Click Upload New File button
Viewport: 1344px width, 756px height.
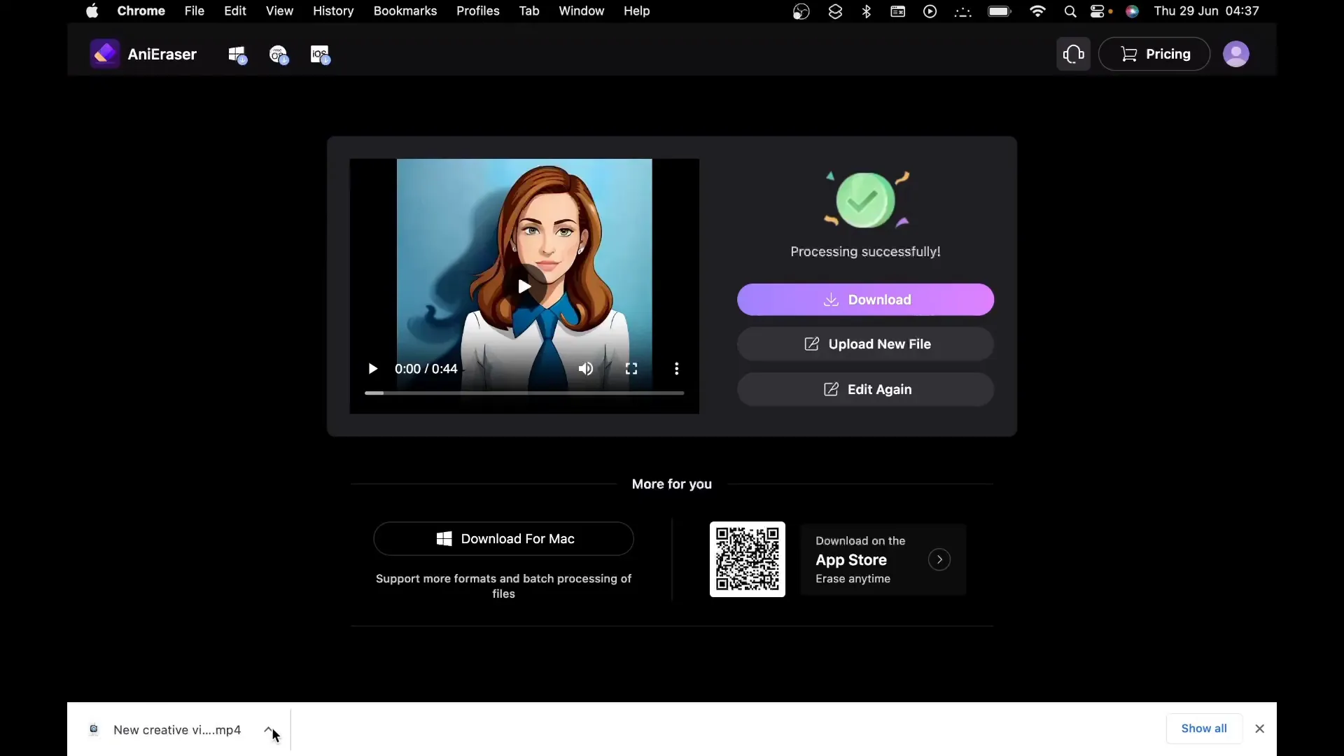click(866, 344)
